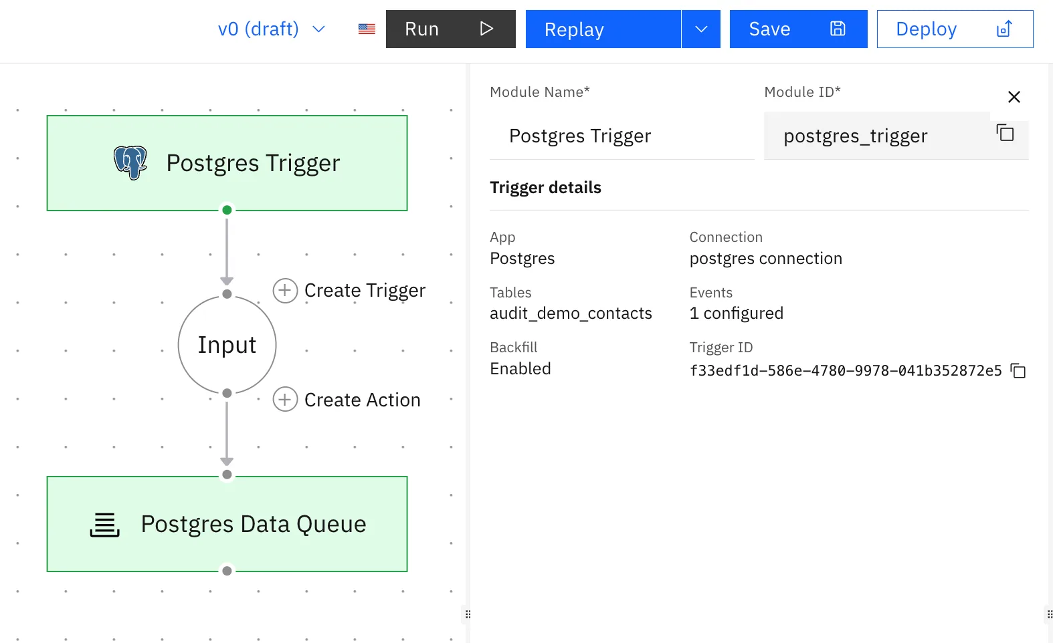
Task: Click the data queue stack icon
Action: [x=105, y=525]
